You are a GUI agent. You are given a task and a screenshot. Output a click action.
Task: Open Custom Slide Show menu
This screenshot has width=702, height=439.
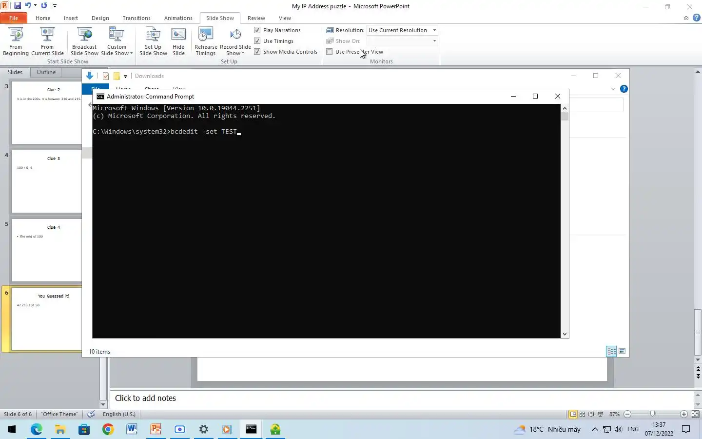(117, 42)
